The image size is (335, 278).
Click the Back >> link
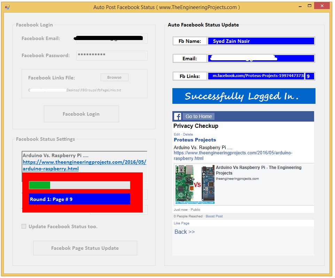click(185, 232)
